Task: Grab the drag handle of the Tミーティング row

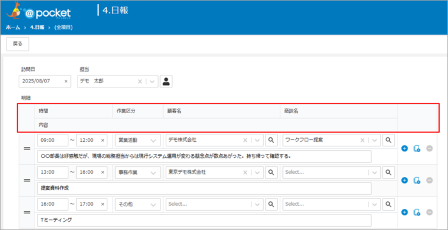Action: (27, 212)
